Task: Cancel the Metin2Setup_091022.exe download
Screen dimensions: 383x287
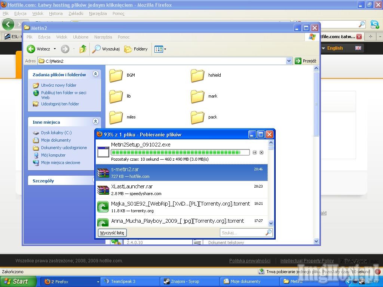Action: [x=261, y=152]
